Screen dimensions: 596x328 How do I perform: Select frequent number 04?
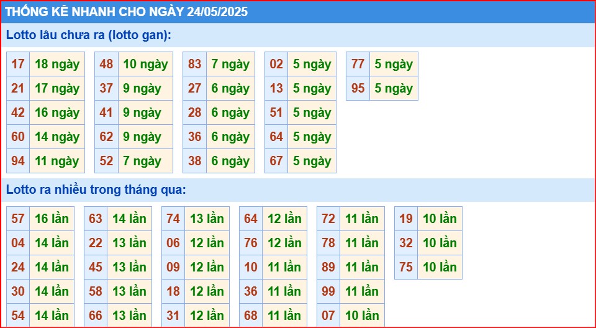18,243
